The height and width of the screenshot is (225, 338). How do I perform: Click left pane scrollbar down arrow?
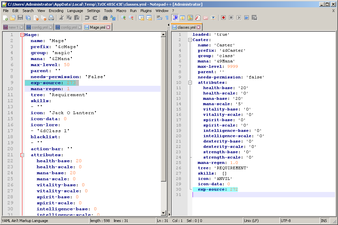pos(163,213)
